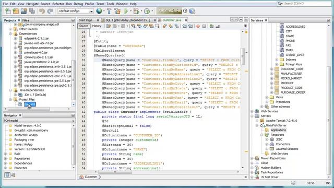
Task: Click the Debug Project icon
Action: coord(136,11)
